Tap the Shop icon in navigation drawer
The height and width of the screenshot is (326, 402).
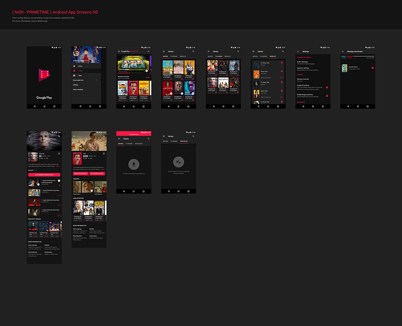74,75
